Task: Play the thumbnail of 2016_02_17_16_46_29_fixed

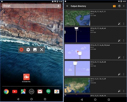Action: [77, 52]
